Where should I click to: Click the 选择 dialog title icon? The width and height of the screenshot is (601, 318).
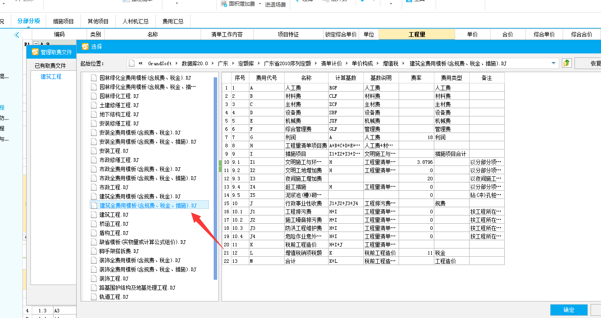click(85, 46)
